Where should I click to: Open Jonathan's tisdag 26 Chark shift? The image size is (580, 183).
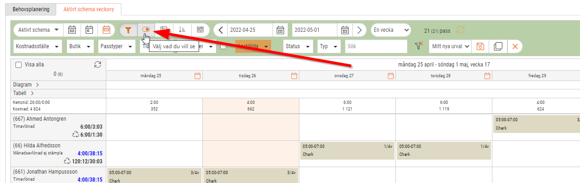point(251,176)
